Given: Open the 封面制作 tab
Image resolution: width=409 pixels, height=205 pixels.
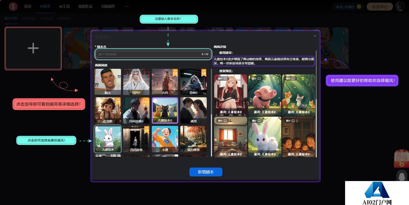Looking at the screenshot, I should 108,6.
